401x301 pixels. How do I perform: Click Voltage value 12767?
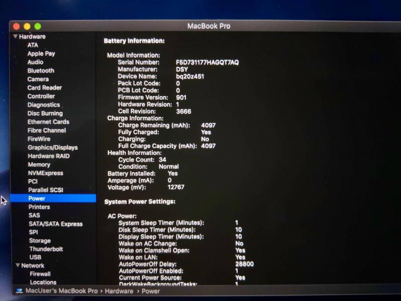coord(176,187)
